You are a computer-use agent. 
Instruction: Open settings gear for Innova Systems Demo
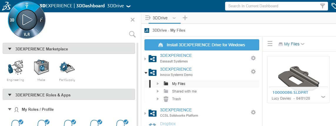pyautogui.click(x=253, y=71)
